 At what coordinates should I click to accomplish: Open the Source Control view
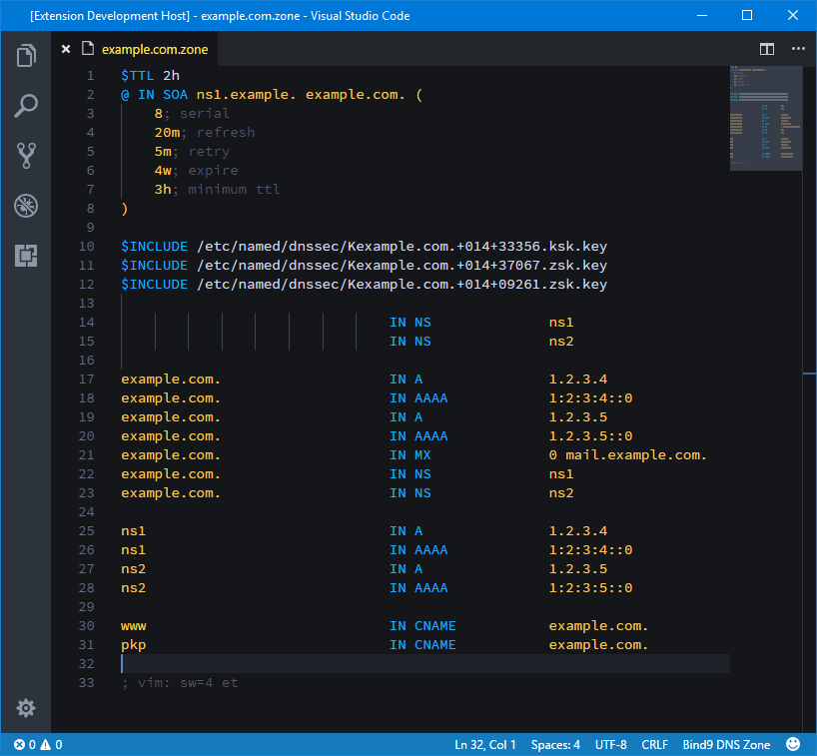coord(25,155)
